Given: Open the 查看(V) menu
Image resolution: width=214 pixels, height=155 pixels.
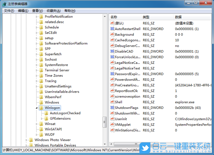Looking at the screenshot, I should point(37,11).
